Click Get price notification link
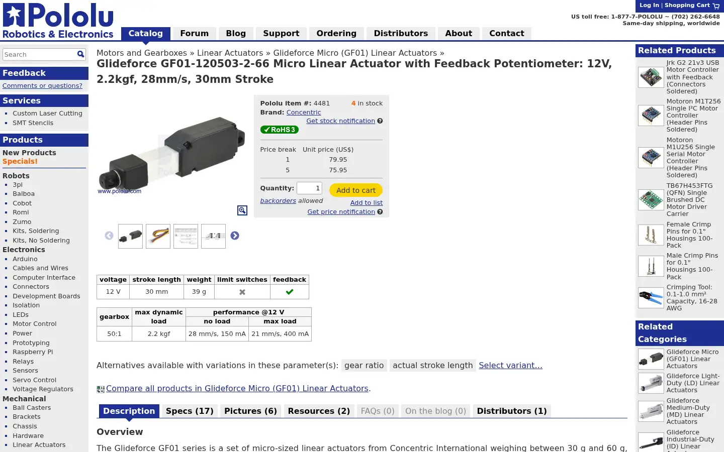 [x=341, y=212]
